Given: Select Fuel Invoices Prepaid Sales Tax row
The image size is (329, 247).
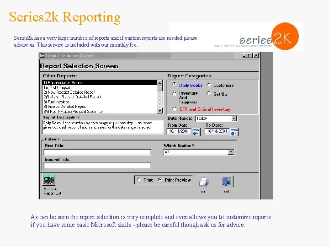Looking at the screenshot, I should [100, 111].
